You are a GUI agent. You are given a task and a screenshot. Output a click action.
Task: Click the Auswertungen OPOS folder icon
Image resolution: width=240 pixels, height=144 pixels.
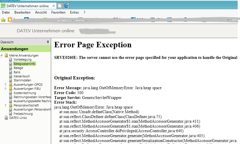(x=11, y=84)
